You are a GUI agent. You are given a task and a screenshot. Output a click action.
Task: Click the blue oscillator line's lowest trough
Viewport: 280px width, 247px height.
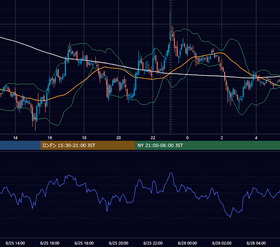(230, 217)
